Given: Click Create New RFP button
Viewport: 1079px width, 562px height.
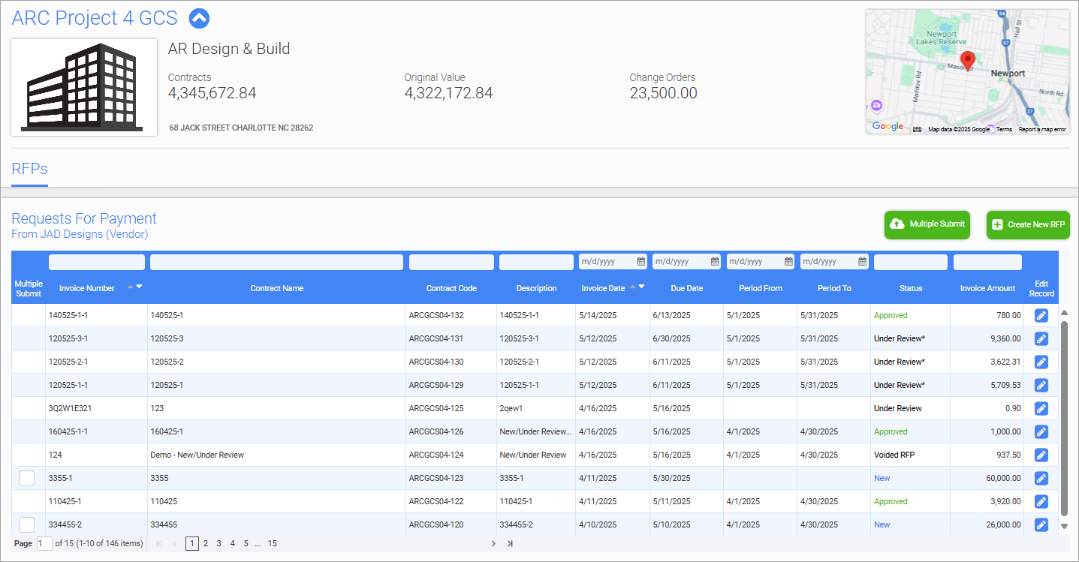Looking at the screenshot, I should pos(1027,224).
